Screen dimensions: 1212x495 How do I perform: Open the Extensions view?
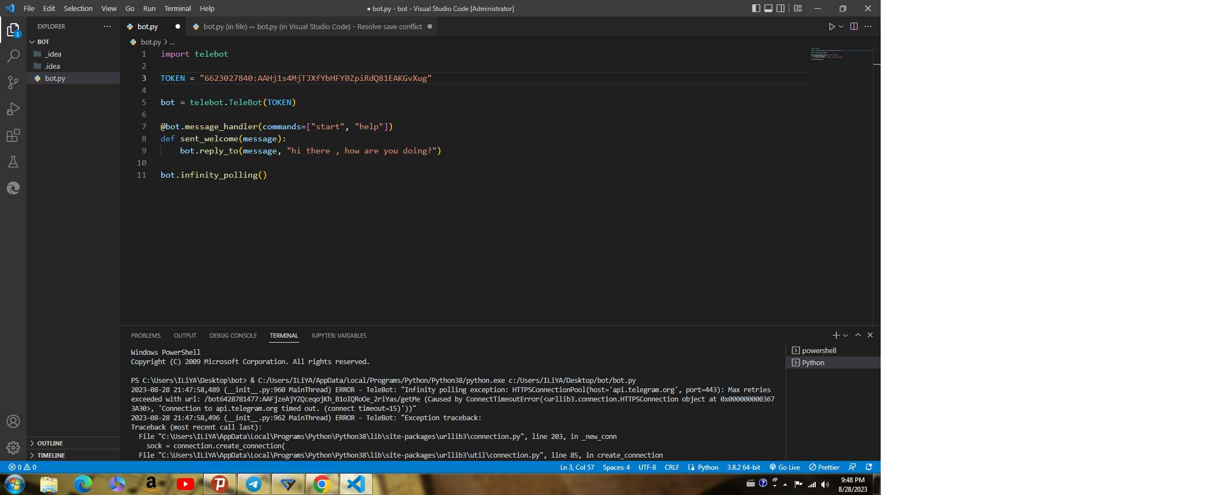(13, 135)
